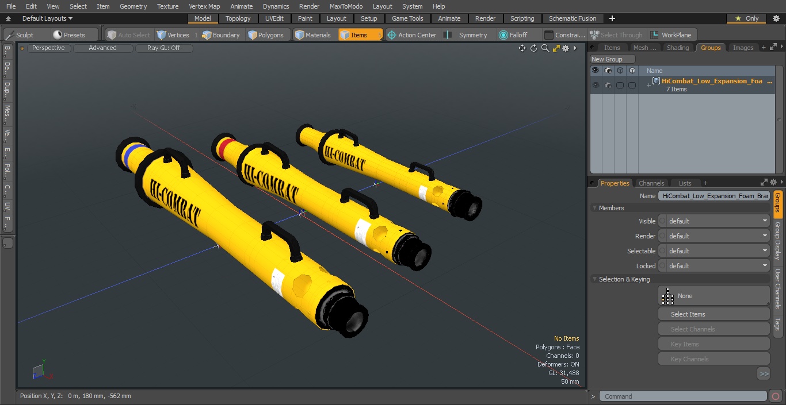Toggle the Only star button
This screenshot has height=405, width=786.
pos(746,18)
